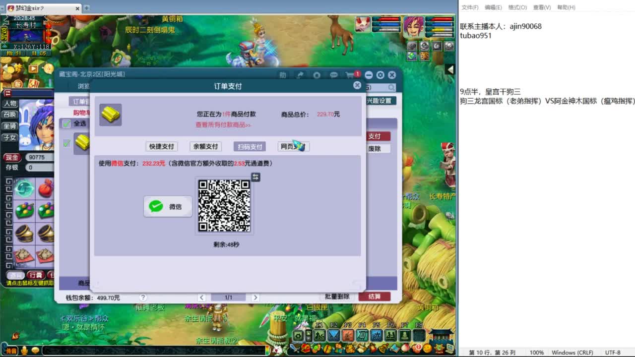Click the wallet balance question mark icon
Screen dimensions: 635x357
point(143,297)
